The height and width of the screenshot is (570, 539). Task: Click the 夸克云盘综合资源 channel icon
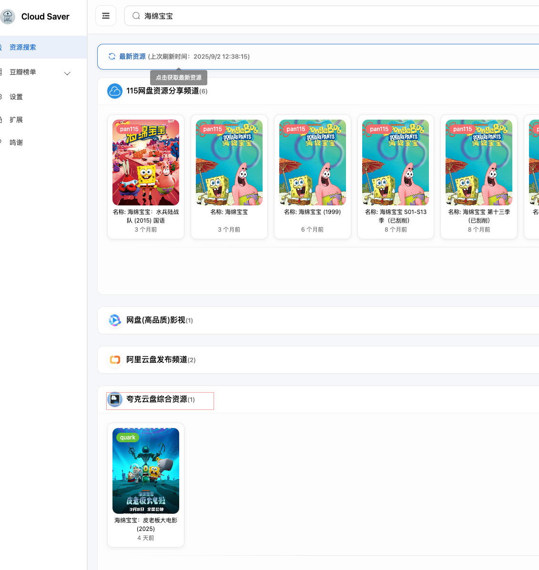pos(115,399)
